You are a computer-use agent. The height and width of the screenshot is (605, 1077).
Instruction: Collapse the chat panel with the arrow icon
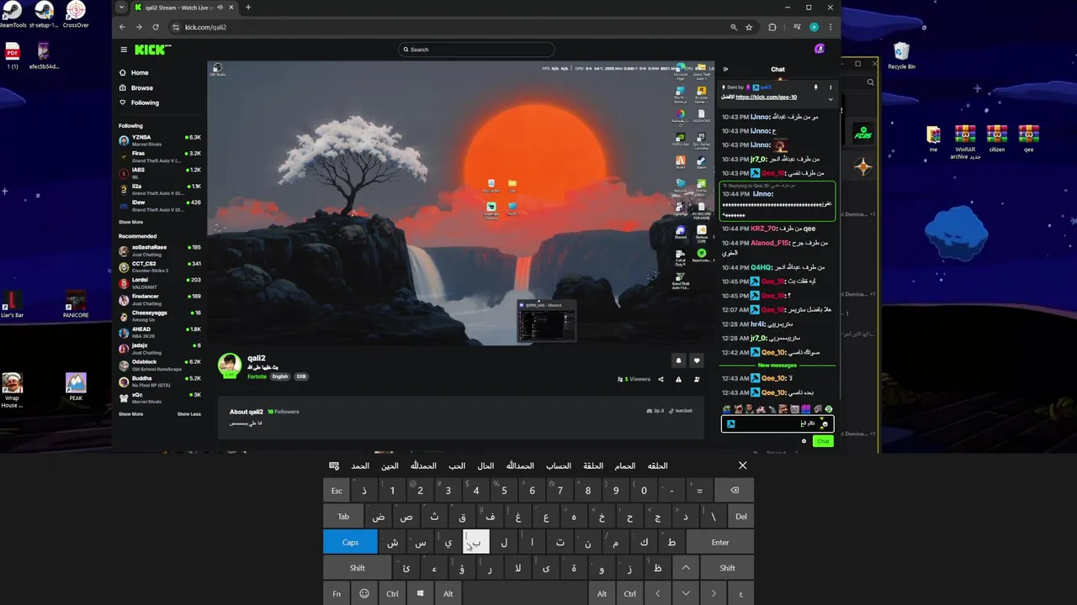(725, 70)
